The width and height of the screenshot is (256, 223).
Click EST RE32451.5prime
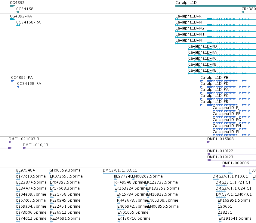click(x=52, y=209)
